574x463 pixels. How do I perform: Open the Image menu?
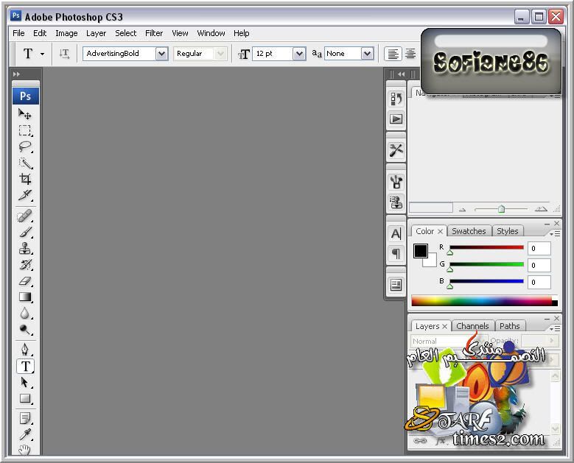[x=66, y=33]
